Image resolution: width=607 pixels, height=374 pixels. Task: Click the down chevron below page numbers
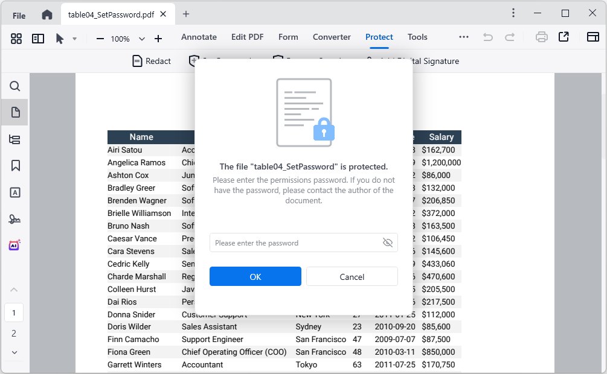(14, 352)
